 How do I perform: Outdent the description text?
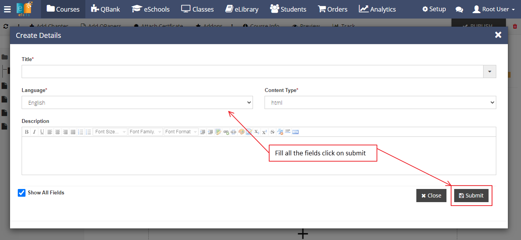210,132
